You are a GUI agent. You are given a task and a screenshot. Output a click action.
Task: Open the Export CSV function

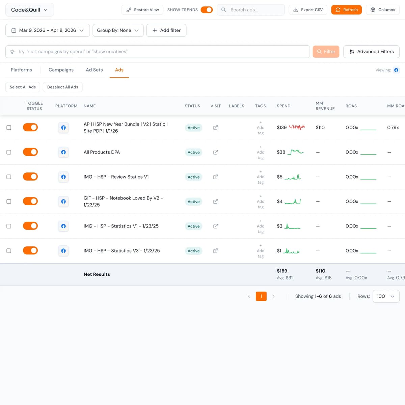pyautogui.click(x=307, y=10)
